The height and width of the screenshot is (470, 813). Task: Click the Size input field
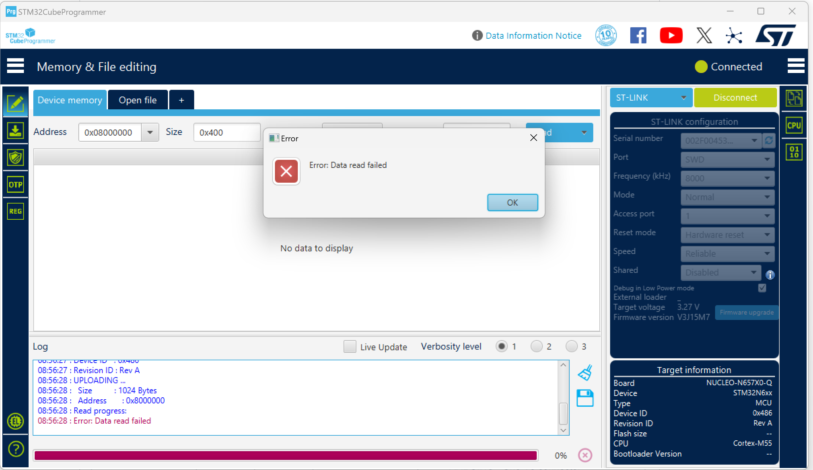[x=227, y=133]
